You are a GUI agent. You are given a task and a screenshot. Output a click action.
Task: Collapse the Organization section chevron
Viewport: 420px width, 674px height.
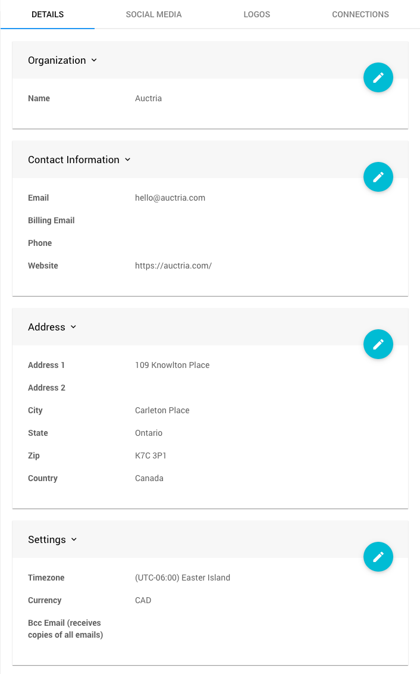(x=94, y=60)
